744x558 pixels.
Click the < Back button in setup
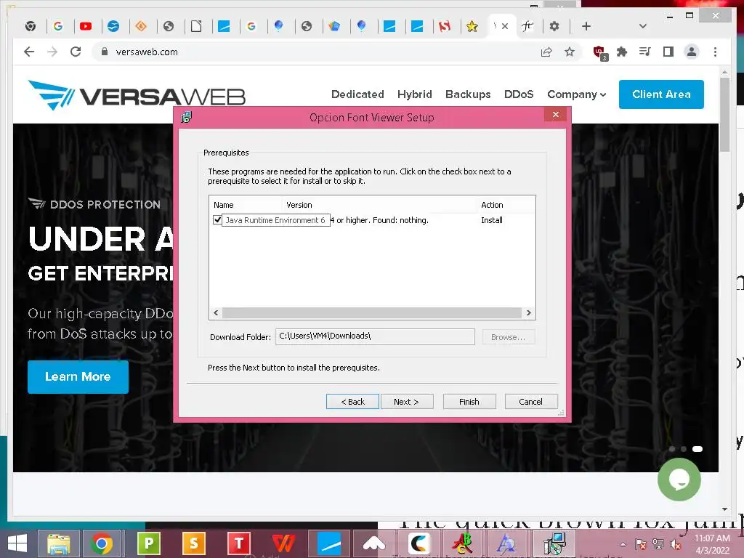pyautogui.click(x=352, y=402)
